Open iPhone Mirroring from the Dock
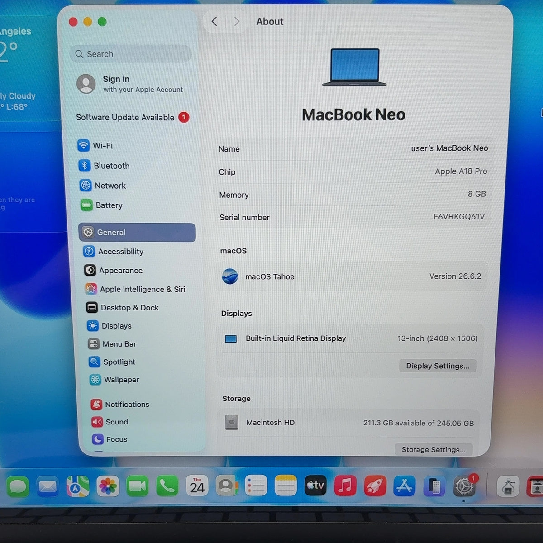The height and width of the screenshot is (543, 543). pos(434,486)
